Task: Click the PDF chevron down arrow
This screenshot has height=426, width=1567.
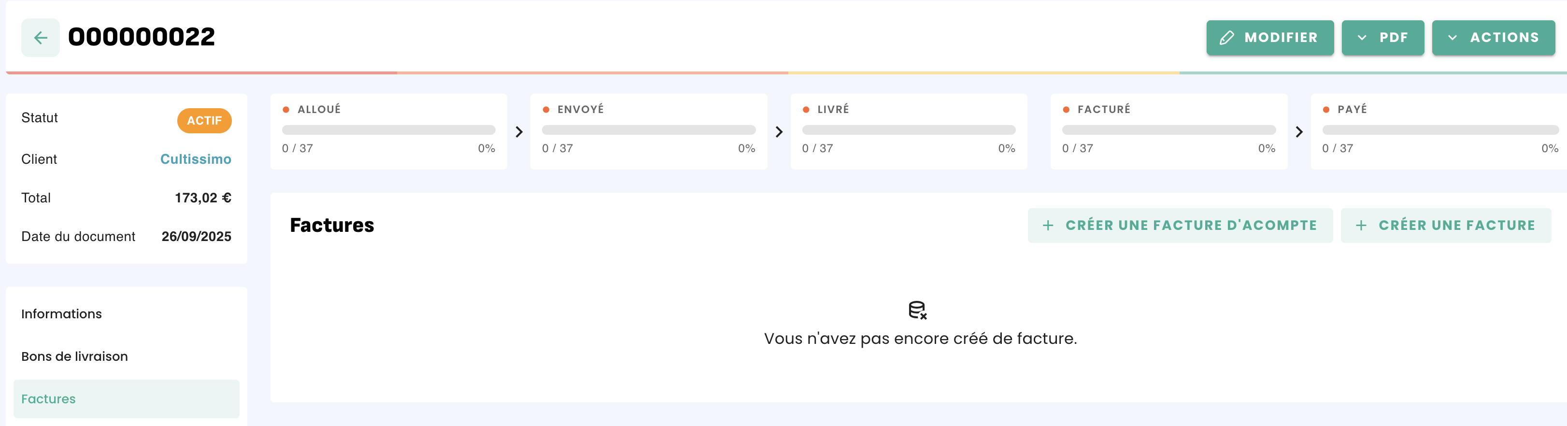Action: point(1362,38)
